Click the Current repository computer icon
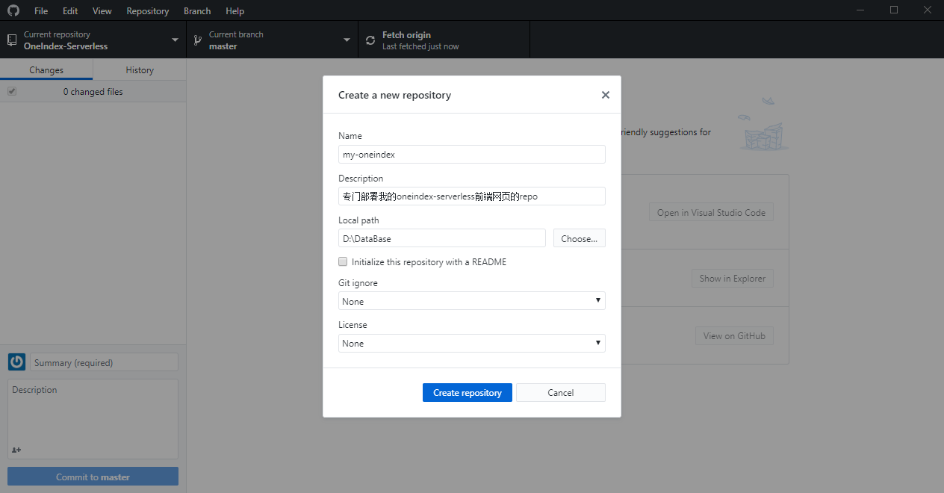The height and width of the screenshot is (493, 944). (12, 40)
